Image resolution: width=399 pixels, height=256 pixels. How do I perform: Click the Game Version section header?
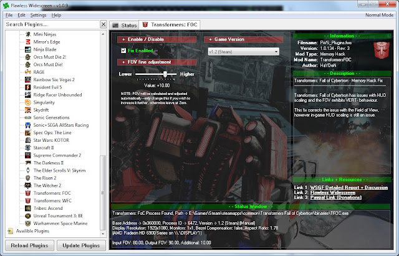tap(244, 39)
